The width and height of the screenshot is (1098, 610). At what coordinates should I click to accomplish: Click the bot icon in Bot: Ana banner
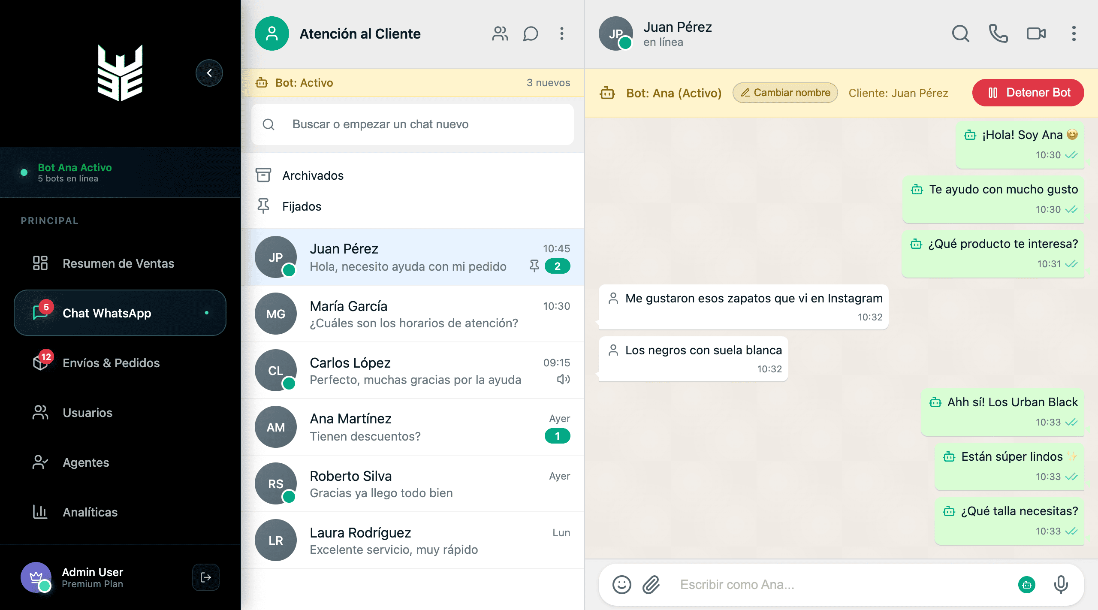(607, 93)
